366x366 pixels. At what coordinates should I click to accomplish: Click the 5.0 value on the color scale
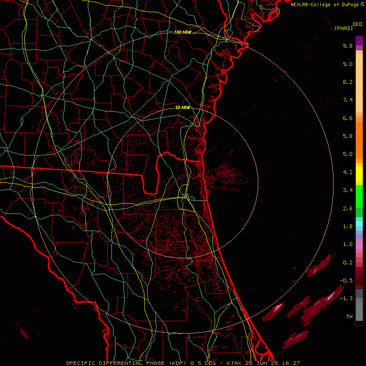pos(348,154)
